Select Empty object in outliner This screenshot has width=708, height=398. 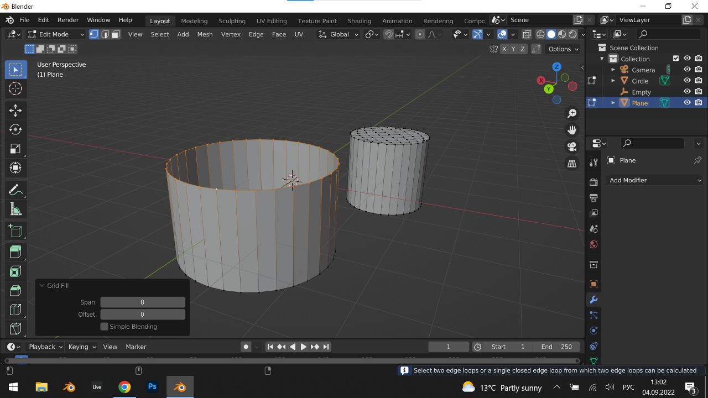point(641,92)
